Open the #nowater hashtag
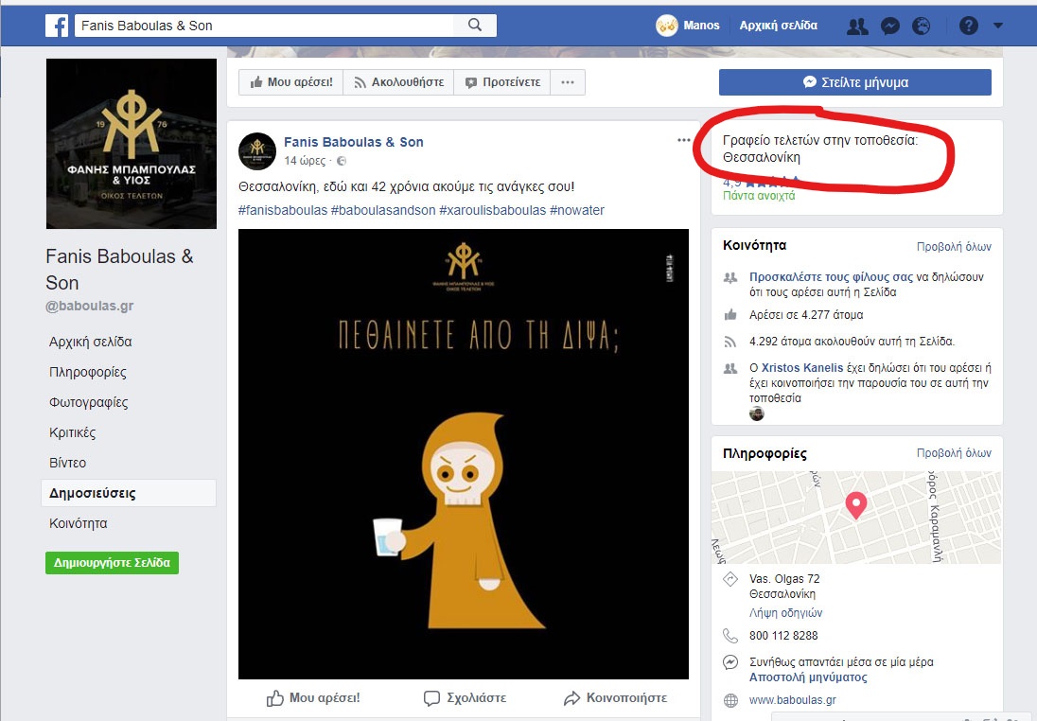 pos(577,210)
